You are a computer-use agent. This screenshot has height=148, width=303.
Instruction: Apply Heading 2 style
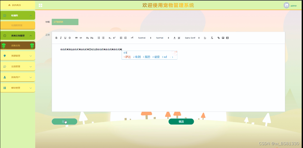(x=92, y=38)
